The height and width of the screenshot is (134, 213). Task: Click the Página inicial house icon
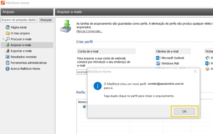[7, 27]
